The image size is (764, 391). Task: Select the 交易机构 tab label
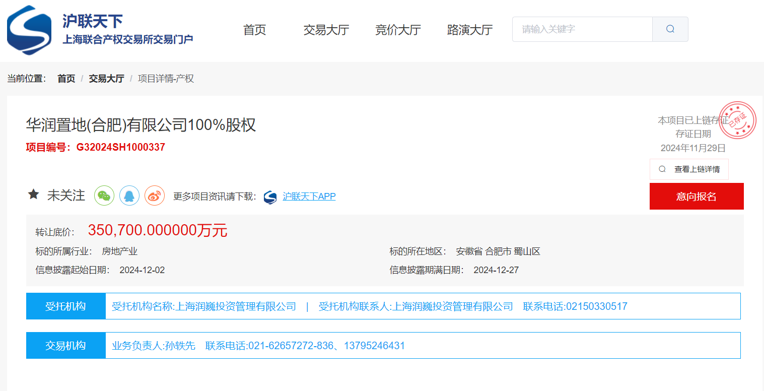65,346
